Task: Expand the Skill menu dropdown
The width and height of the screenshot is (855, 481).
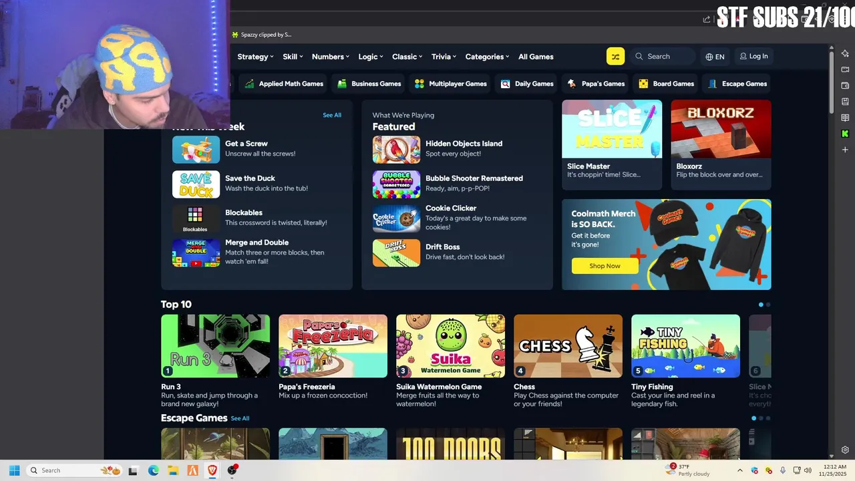Action: click(293, 57)
